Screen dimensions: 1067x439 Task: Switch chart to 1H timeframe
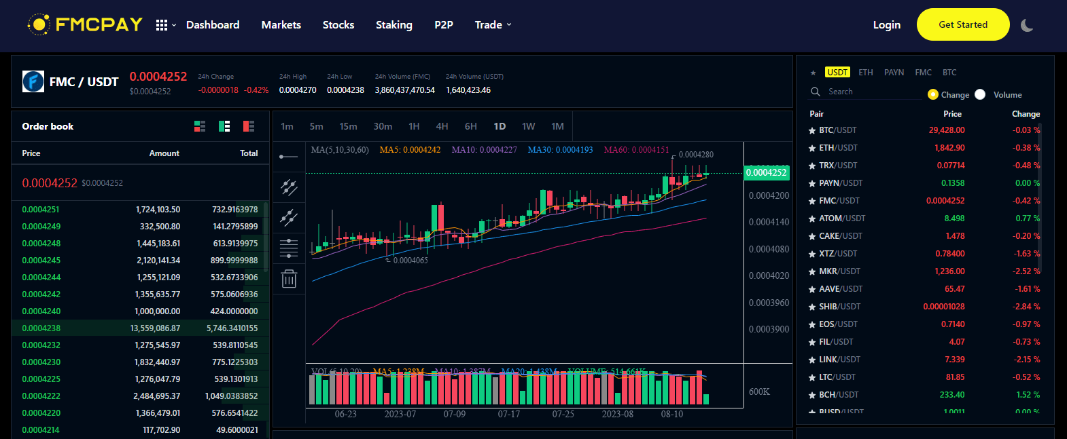(414, 126)
